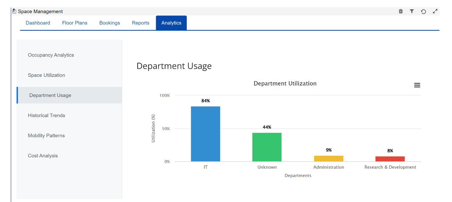Select the green Unknown department bar

tap(267, 147)
